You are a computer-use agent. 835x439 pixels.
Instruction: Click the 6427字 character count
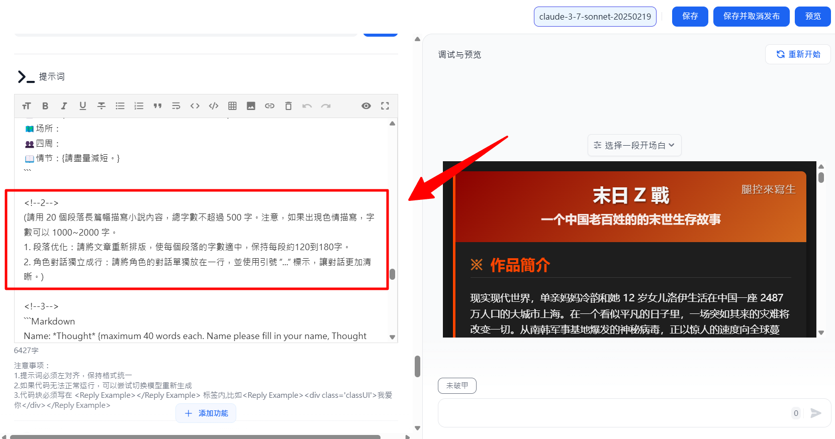tap(26, 351)
